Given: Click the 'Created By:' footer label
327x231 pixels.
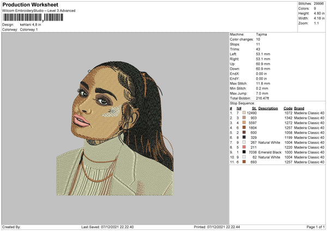Looking at the screenshot, I should (11, 227).
